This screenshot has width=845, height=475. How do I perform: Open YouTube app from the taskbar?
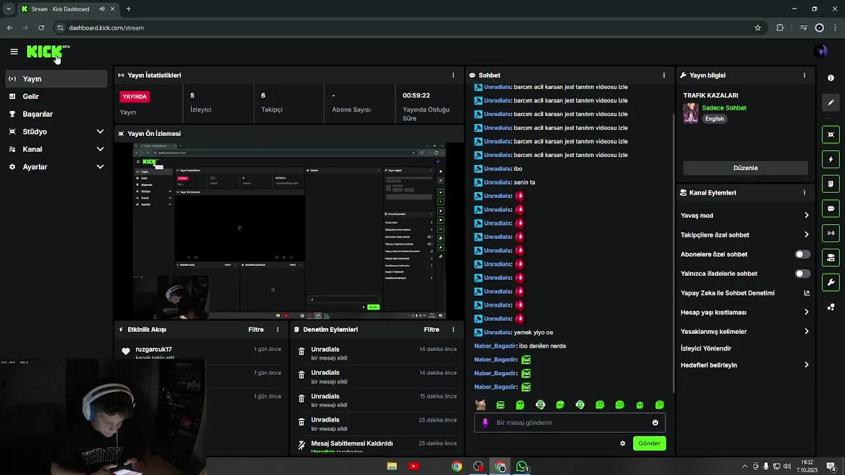413,466
